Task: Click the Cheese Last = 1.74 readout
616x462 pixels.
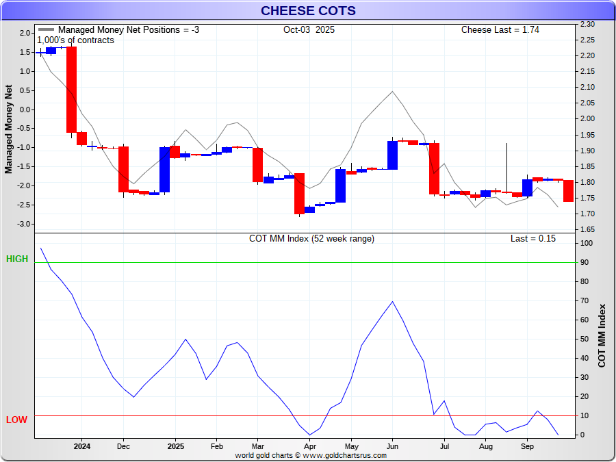Action: point(500,30)
